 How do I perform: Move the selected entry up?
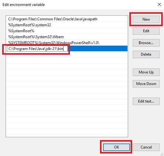[x=146, y=72]
